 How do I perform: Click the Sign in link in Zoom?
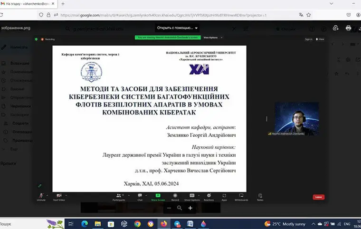309,39
